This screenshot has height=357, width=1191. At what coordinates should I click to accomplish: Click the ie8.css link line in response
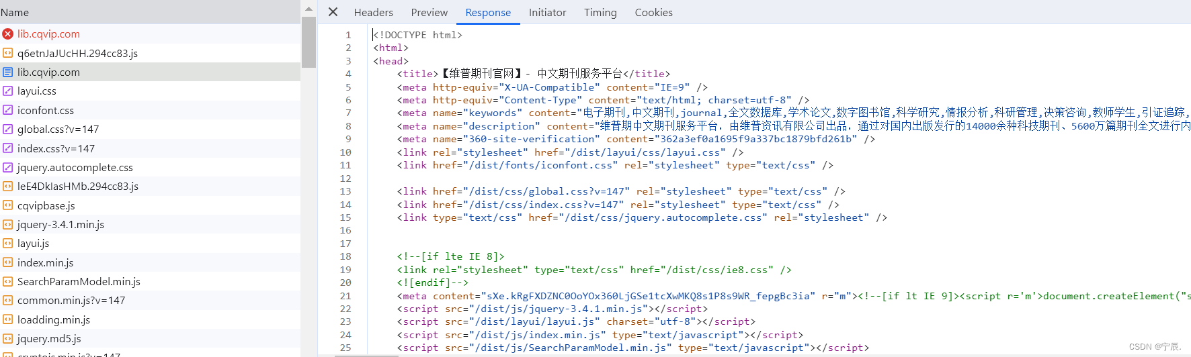click(x=594, y=270)
